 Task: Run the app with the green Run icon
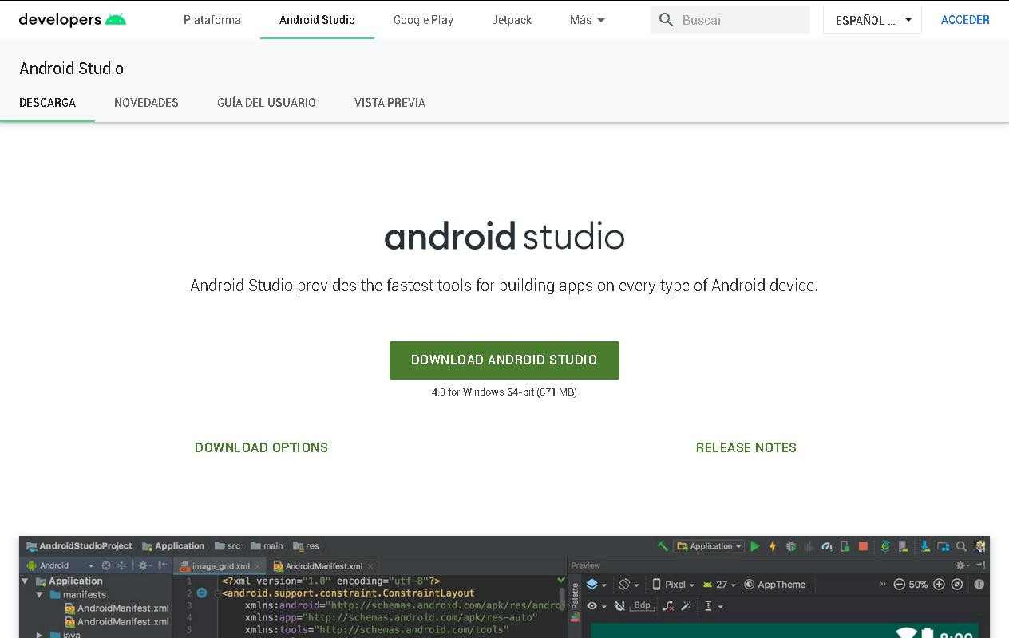pos(754,545)
